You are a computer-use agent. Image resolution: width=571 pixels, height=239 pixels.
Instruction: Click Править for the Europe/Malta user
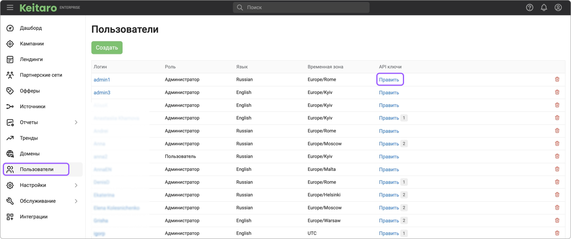(x=389, y=170)
